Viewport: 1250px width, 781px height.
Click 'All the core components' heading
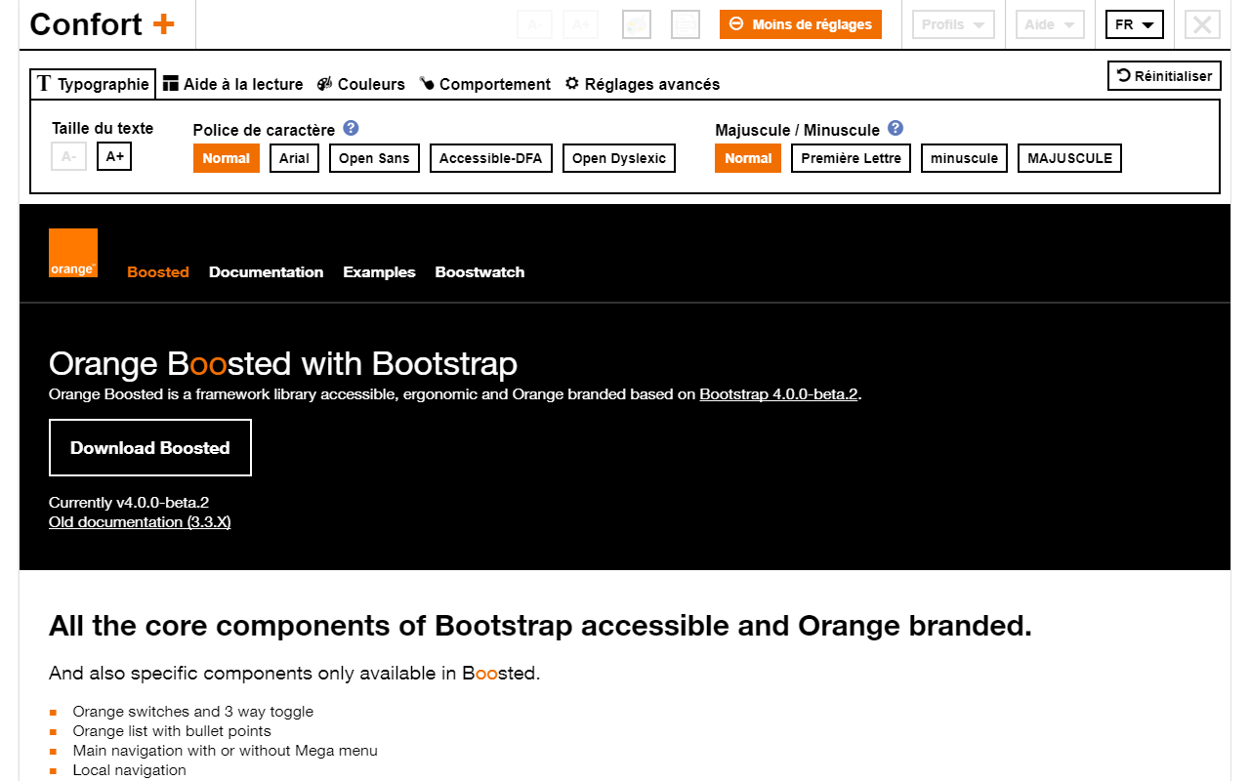(540, 626)
